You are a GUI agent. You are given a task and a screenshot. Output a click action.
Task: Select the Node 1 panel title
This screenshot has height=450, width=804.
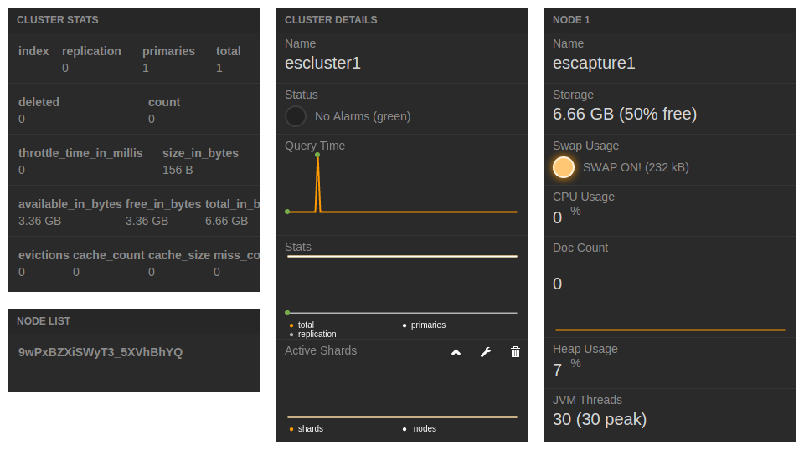571,19
